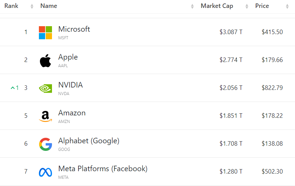Image resolution: width=295 pixels, height=186 pixels.
Task: Click the Amazon logo icon
Action: [x=45, y=116]
